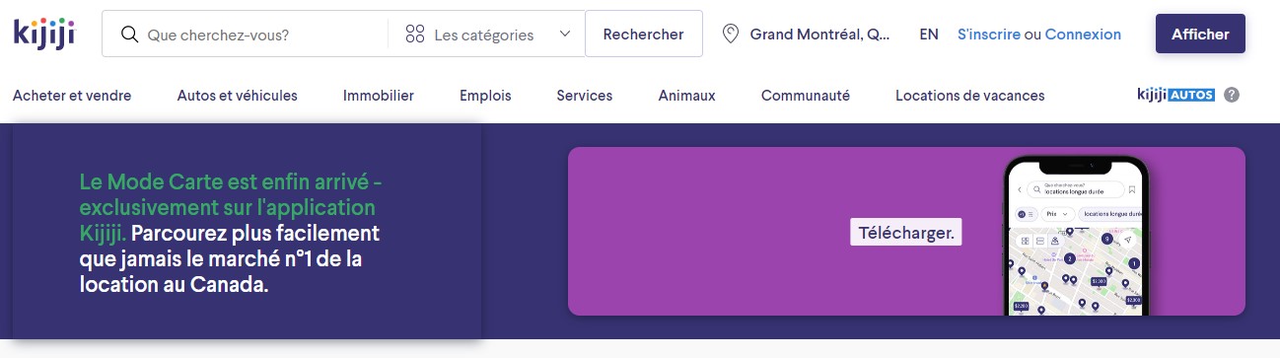
Task: Open 'Acheter et vendre' menu
Action: (x=72, y=96)
